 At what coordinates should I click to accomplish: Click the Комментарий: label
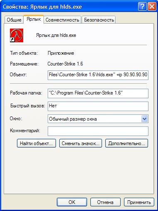pos(25,131)
